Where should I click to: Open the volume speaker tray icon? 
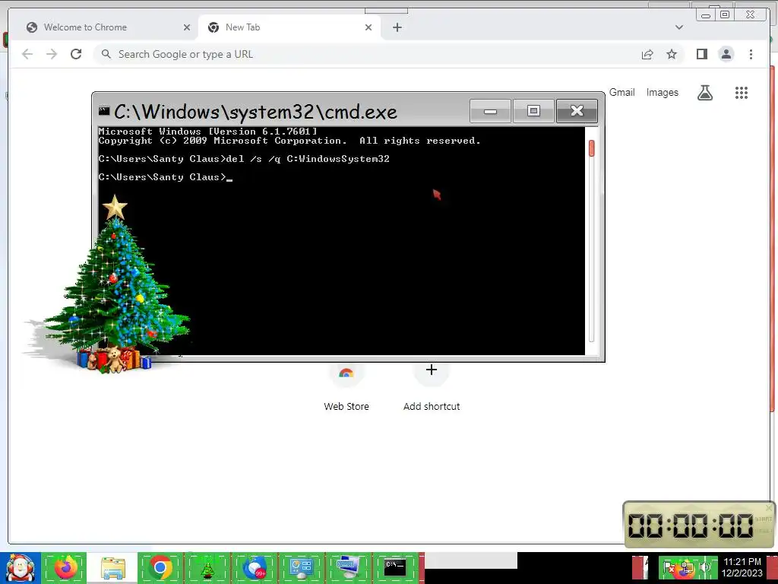tap(705, 567)
